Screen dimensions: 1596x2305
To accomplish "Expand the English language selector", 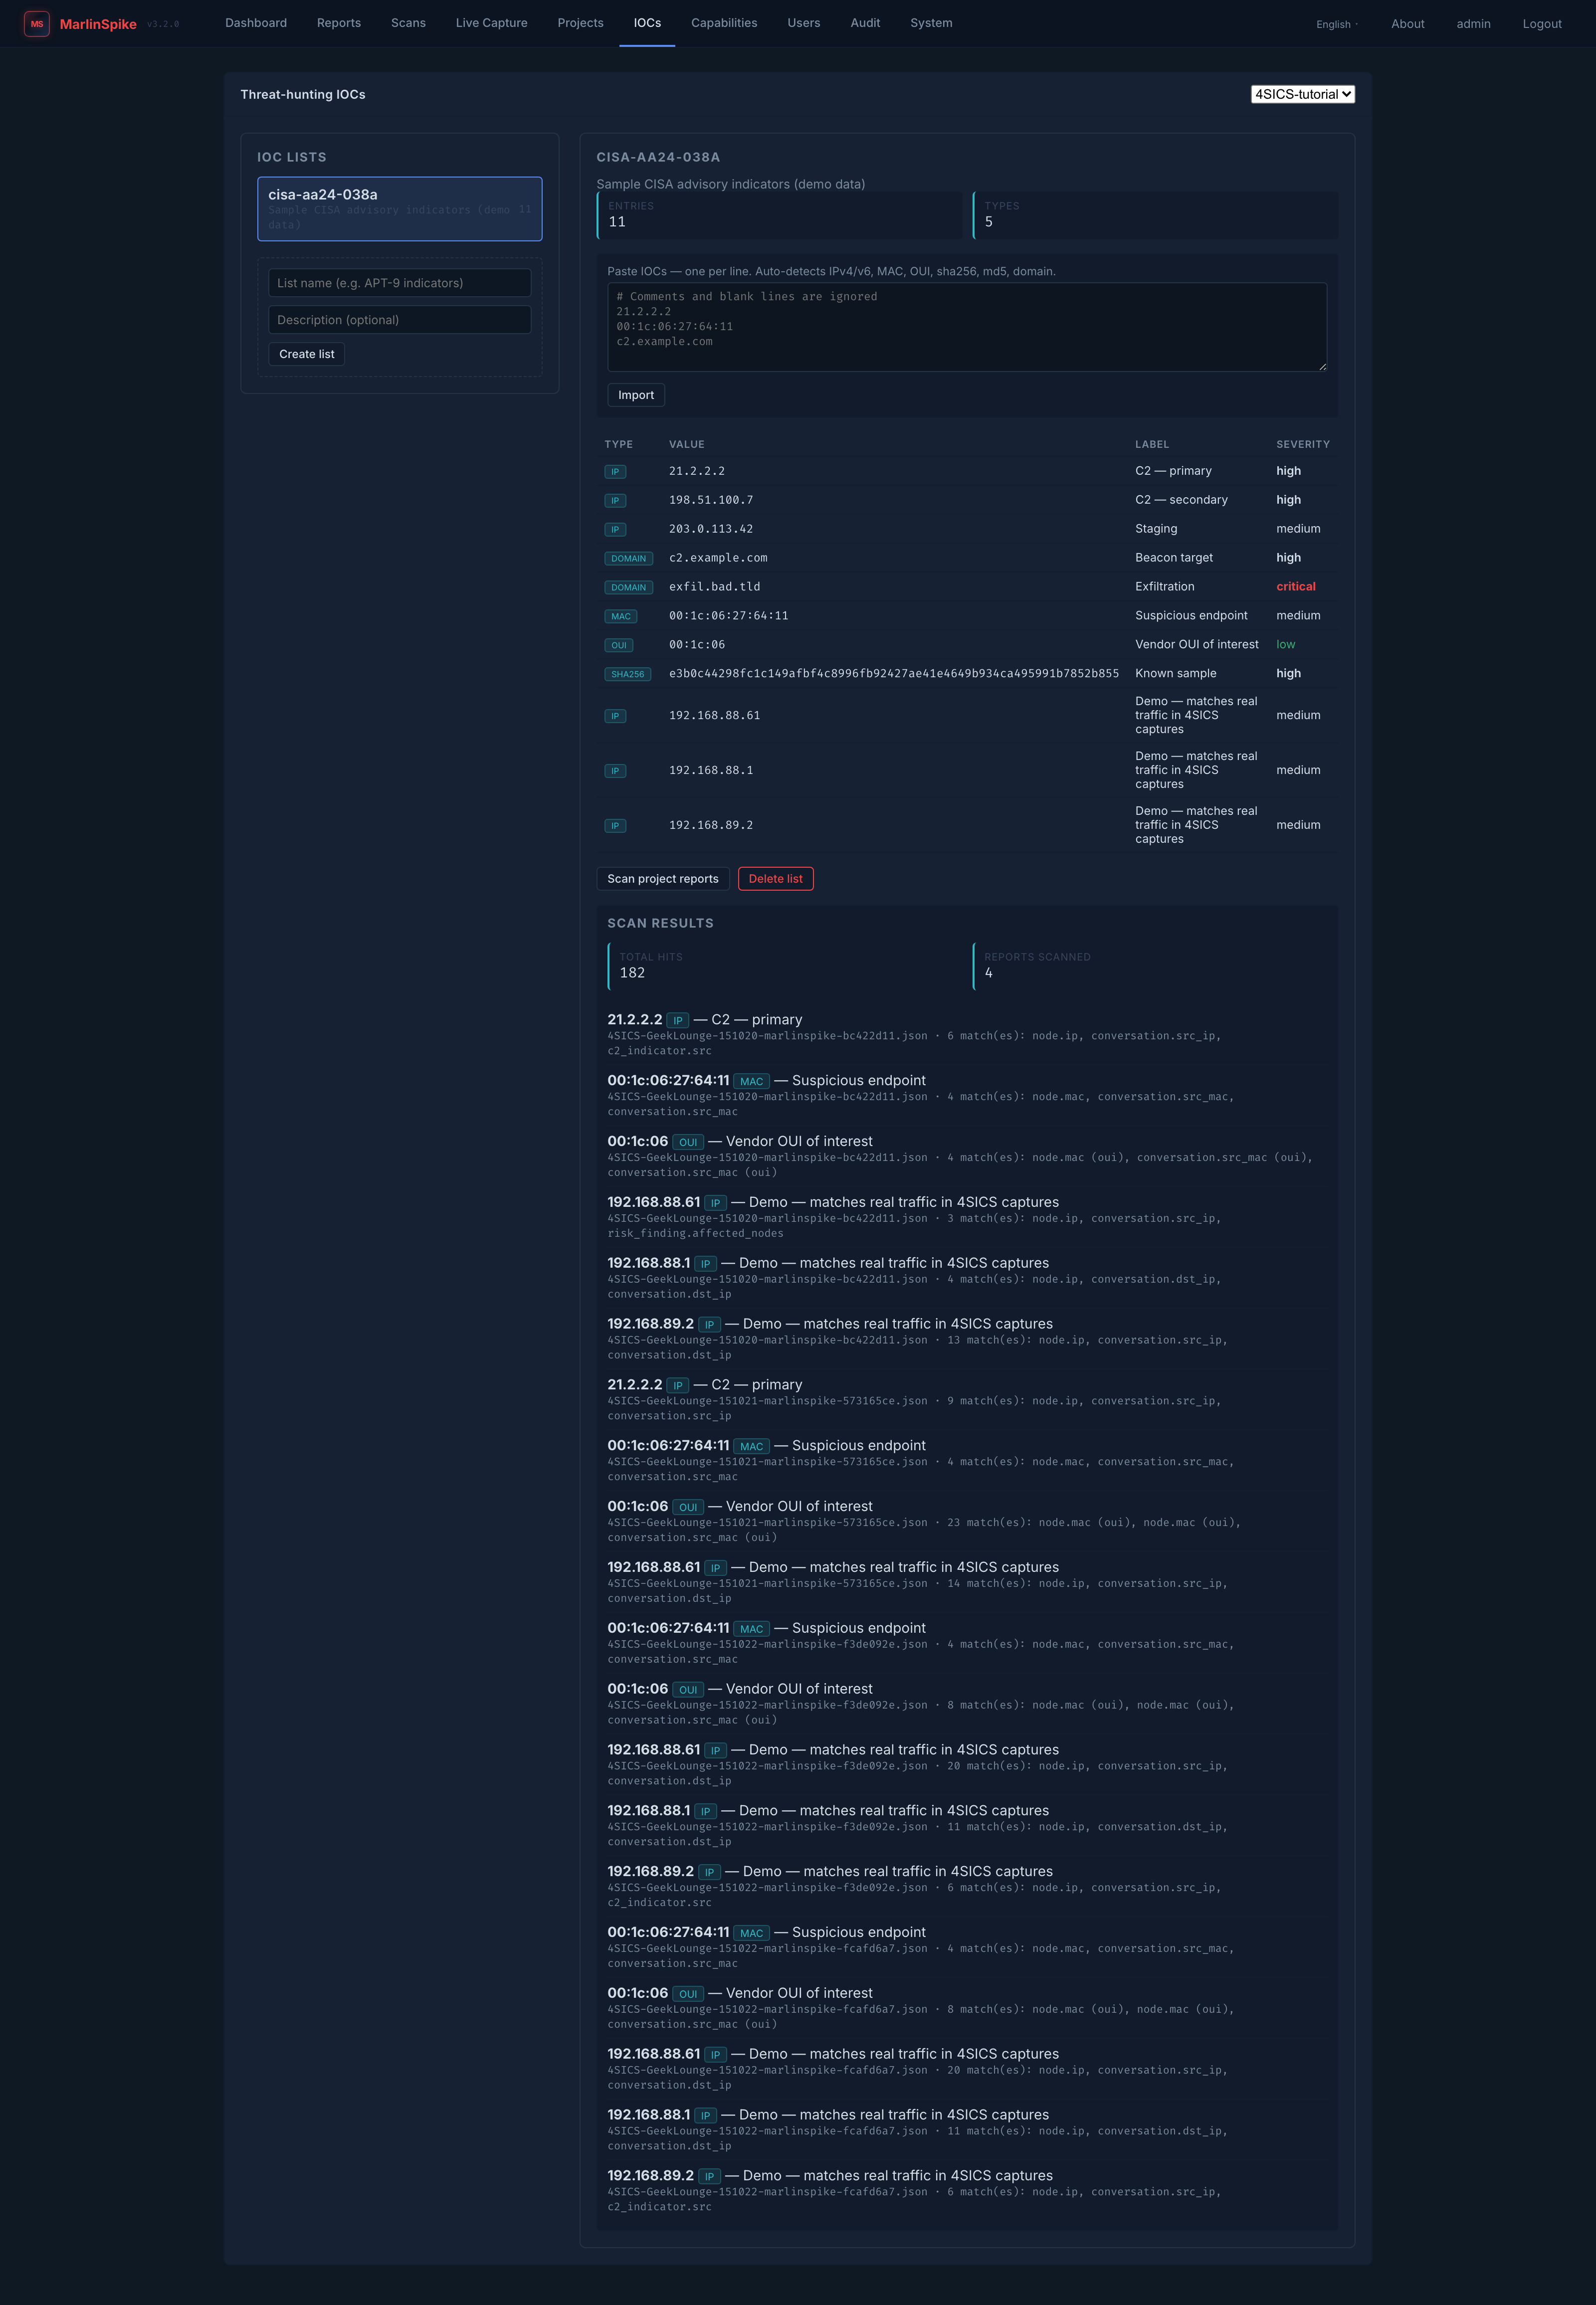I will [x=1337, y=24].
